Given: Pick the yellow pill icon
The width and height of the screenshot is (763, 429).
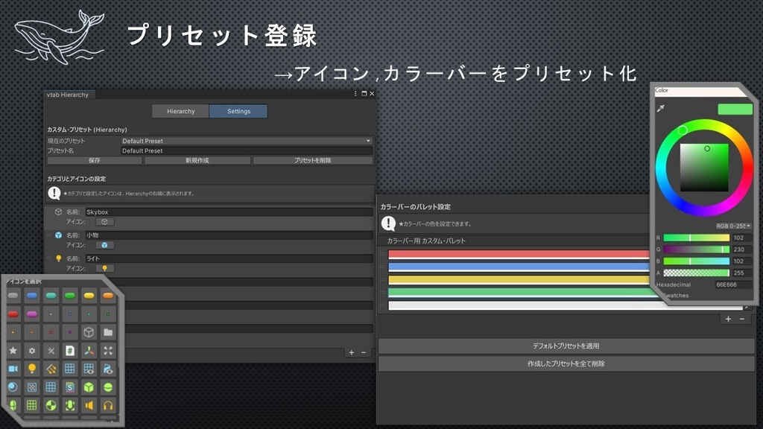Looking at the screenshot, I should (89, 295).
